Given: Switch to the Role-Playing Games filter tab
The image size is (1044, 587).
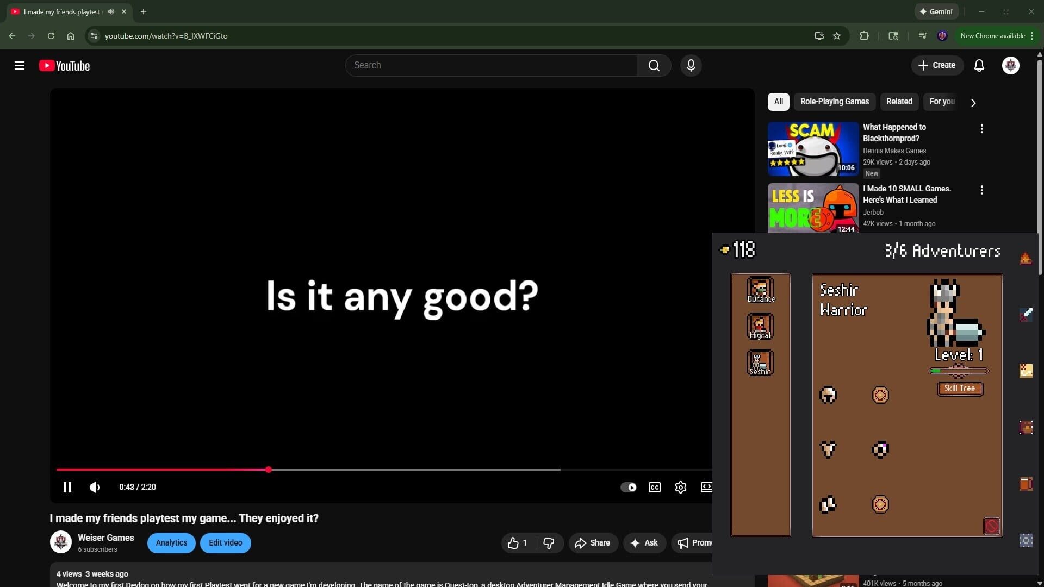Looking at the screenshot, I should tap(835, 102).
